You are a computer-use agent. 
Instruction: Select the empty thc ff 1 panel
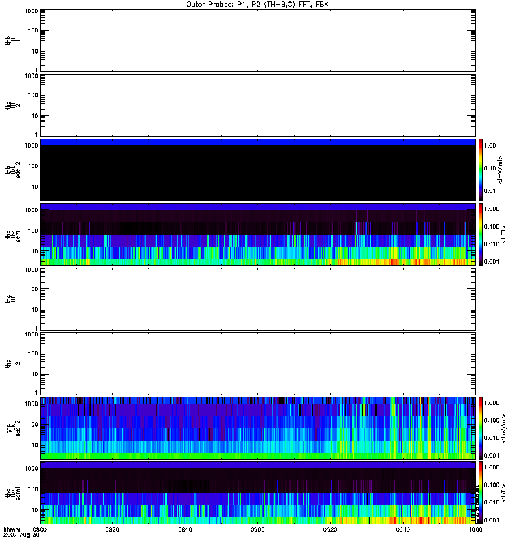point(257,299)
